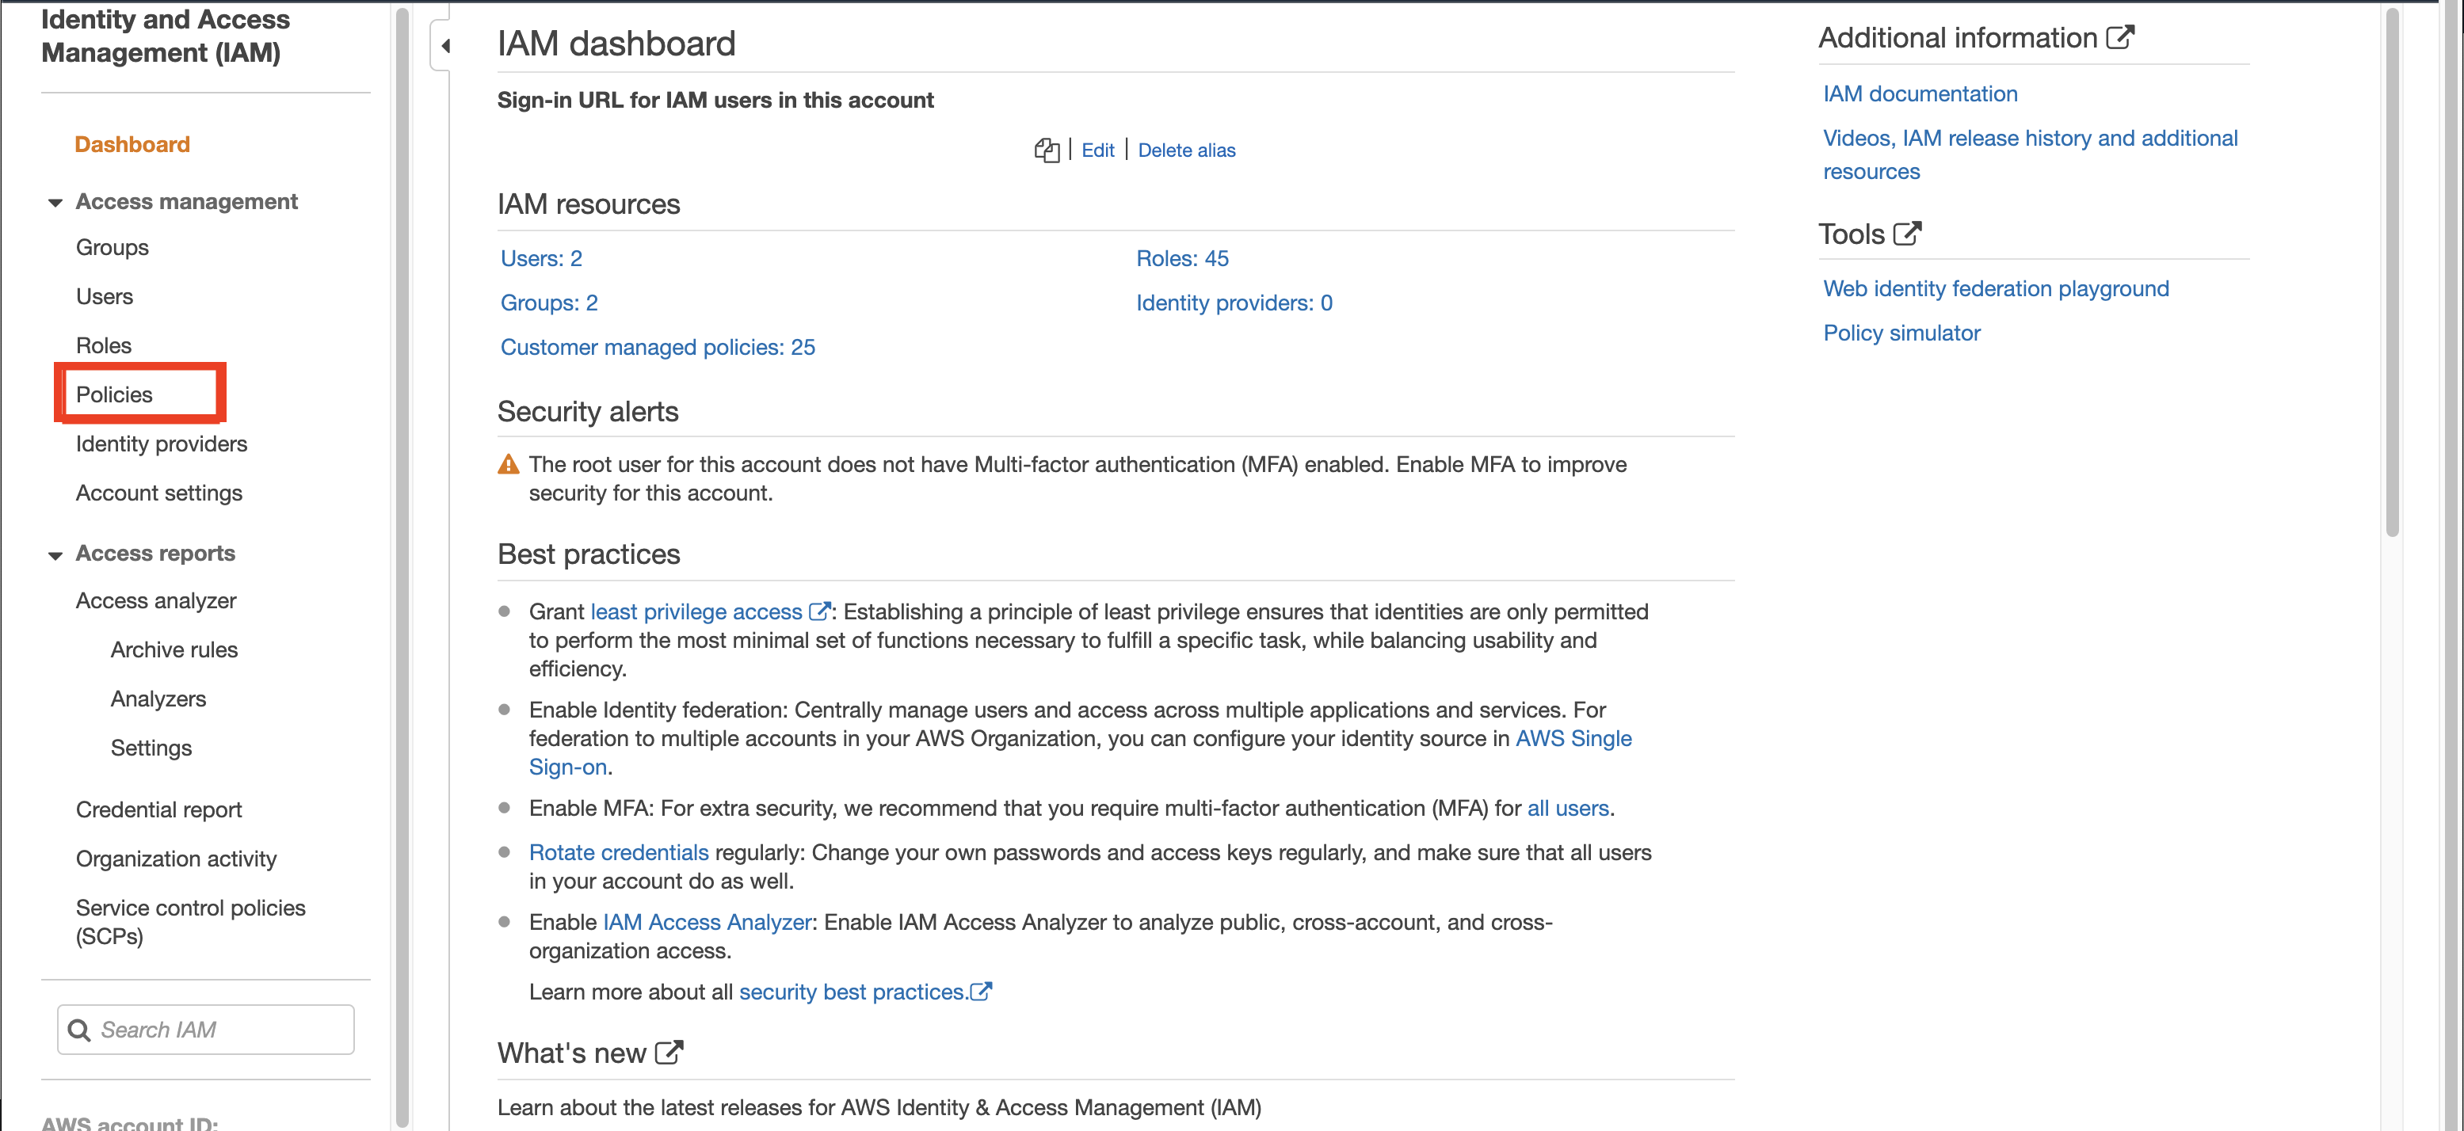Open Organization activity in the sidebar
This screenshot has height=1131, width=2464.
tap(176, 859)
